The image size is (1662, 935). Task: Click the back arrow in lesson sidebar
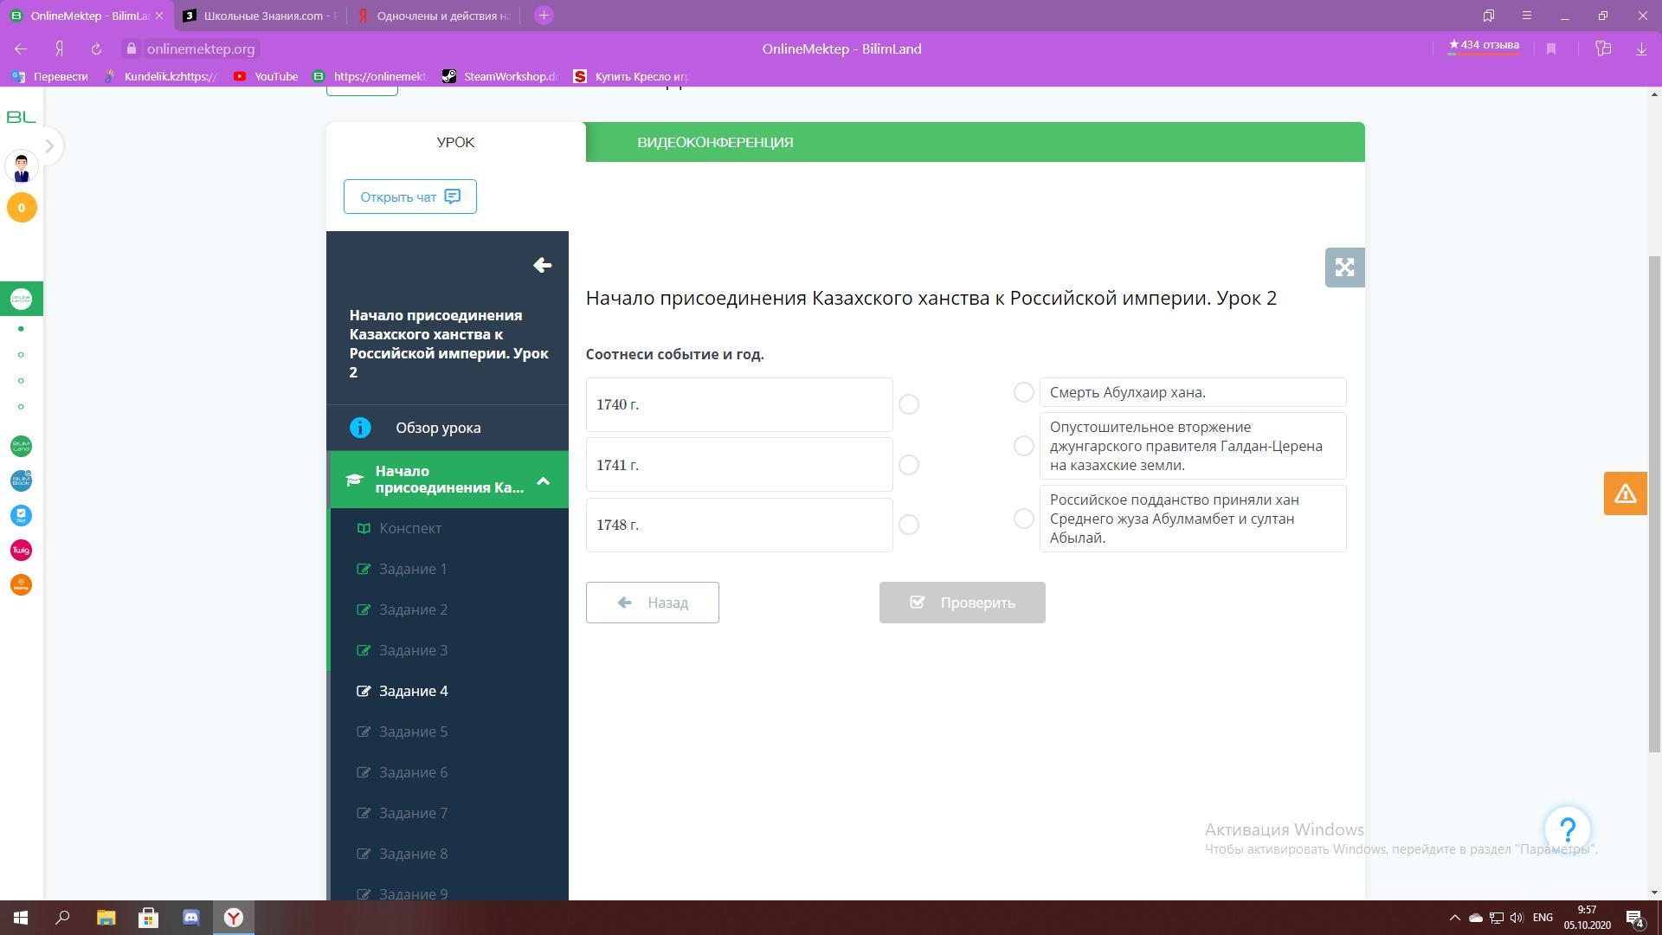(x=543, y=266)
